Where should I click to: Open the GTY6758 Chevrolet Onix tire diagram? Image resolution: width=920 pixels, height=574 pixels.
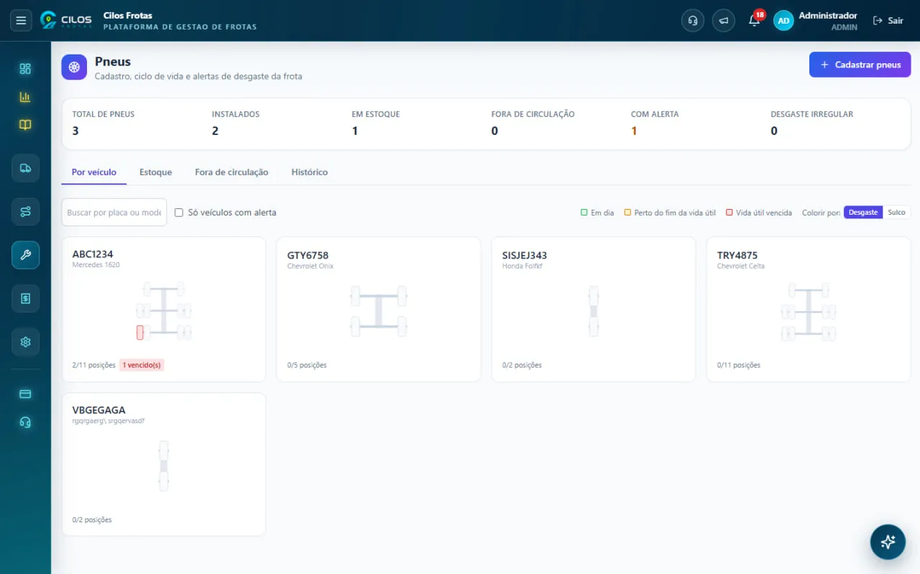(x=378, y=310)
